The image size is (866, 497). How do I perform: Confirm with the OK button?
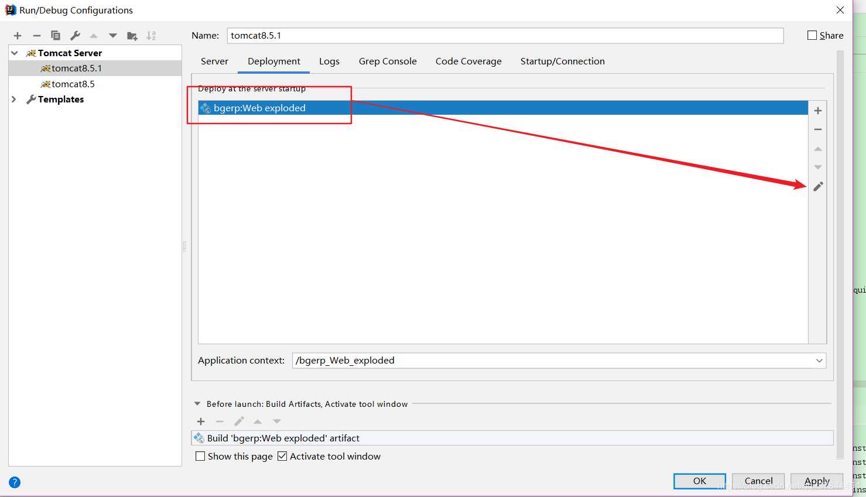coord(700,481)
